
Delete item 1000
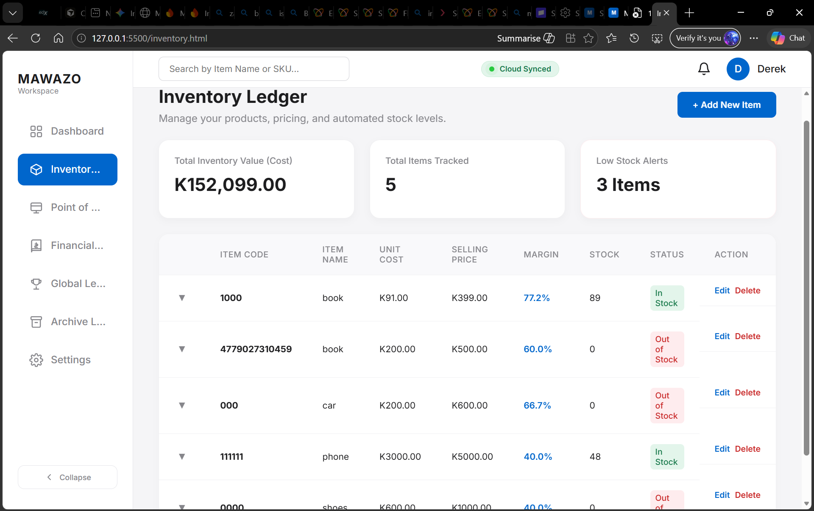click(x=747, y=290)
